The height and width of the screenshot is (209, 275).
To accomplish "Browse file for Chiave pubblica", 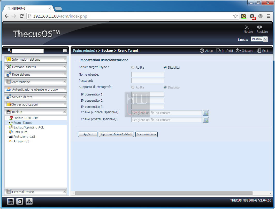I will (206, 113).
